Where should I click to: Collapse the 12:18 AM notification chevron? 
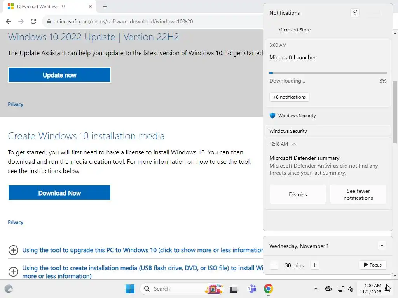pos(294,144)
